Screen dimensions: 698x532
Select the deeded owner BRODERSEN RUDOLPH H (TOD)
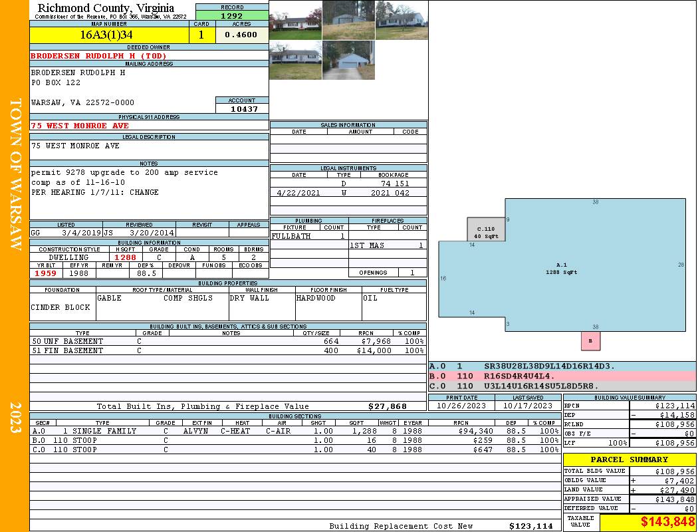pyautogui.click(x=98, y=56)
